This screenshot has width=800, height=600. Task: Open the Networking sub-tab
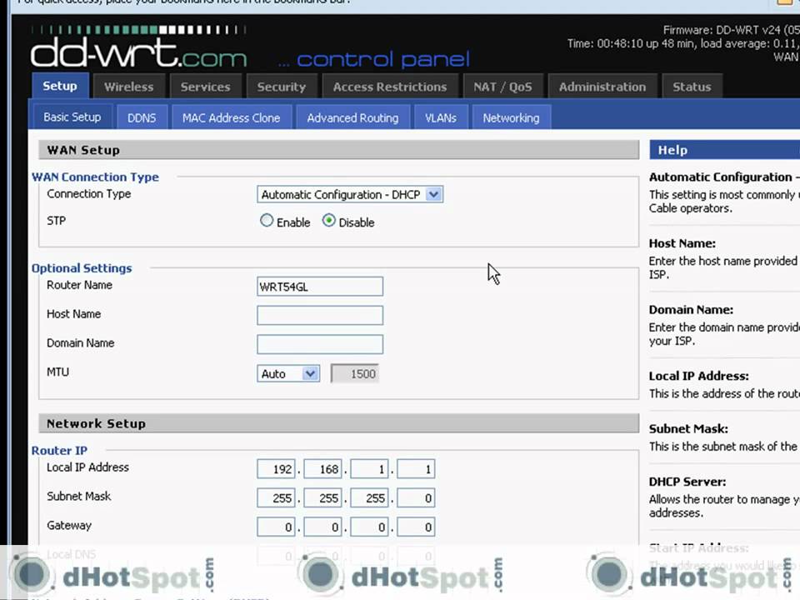pyautogui.click(x=511, y=117)
